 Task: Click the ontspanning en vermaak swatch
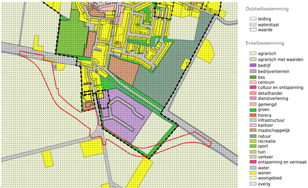[x=253, y=162]
